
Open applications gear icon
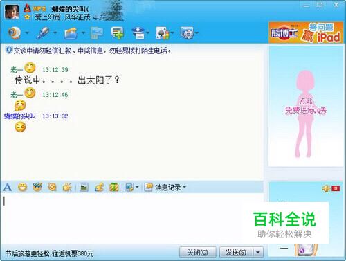pos(188,33)
